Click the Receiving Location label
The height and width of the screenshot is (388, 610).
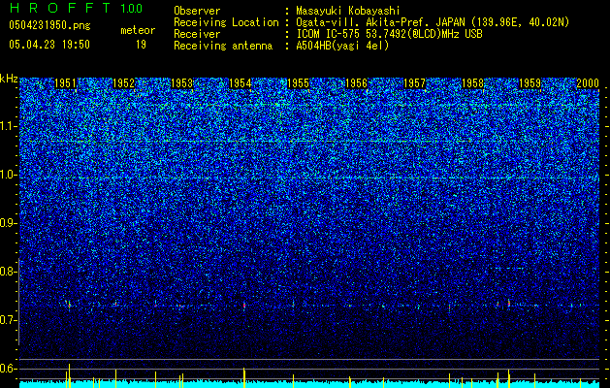click(226, 22)
